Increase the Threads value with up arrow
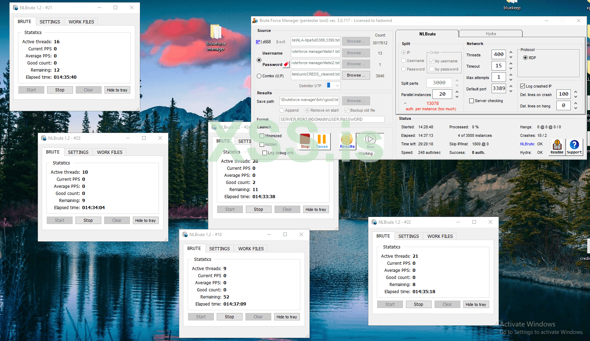 pos(511,52)
